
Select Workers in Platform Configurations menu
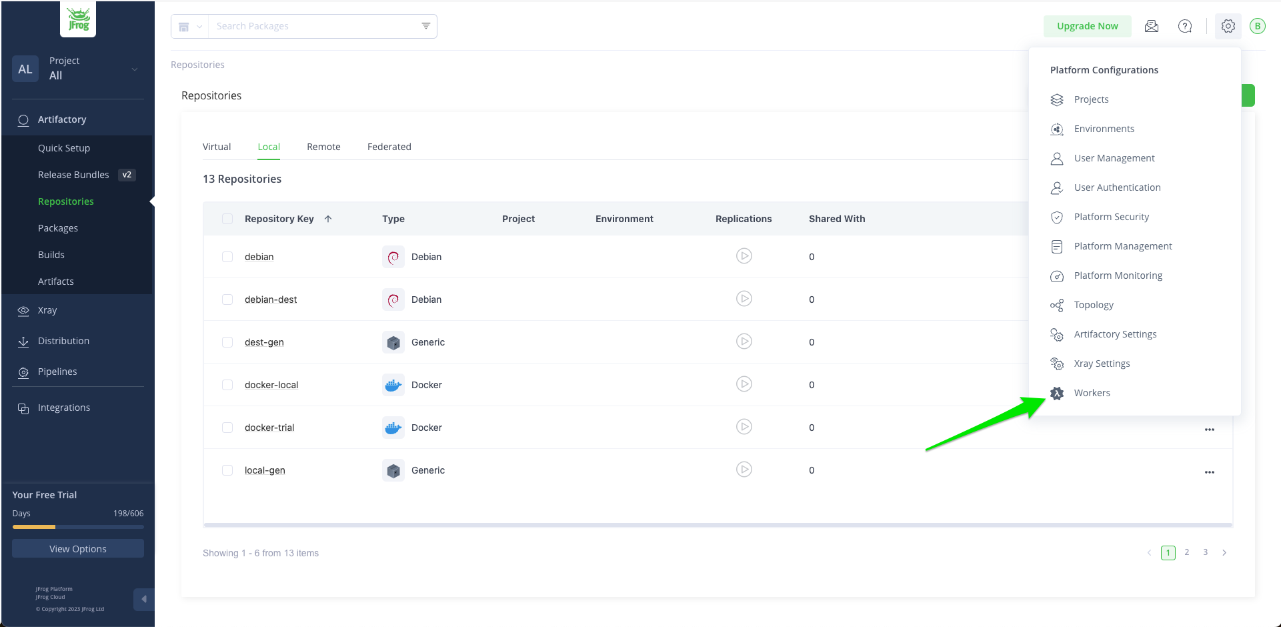click(x=1092, y=393)
